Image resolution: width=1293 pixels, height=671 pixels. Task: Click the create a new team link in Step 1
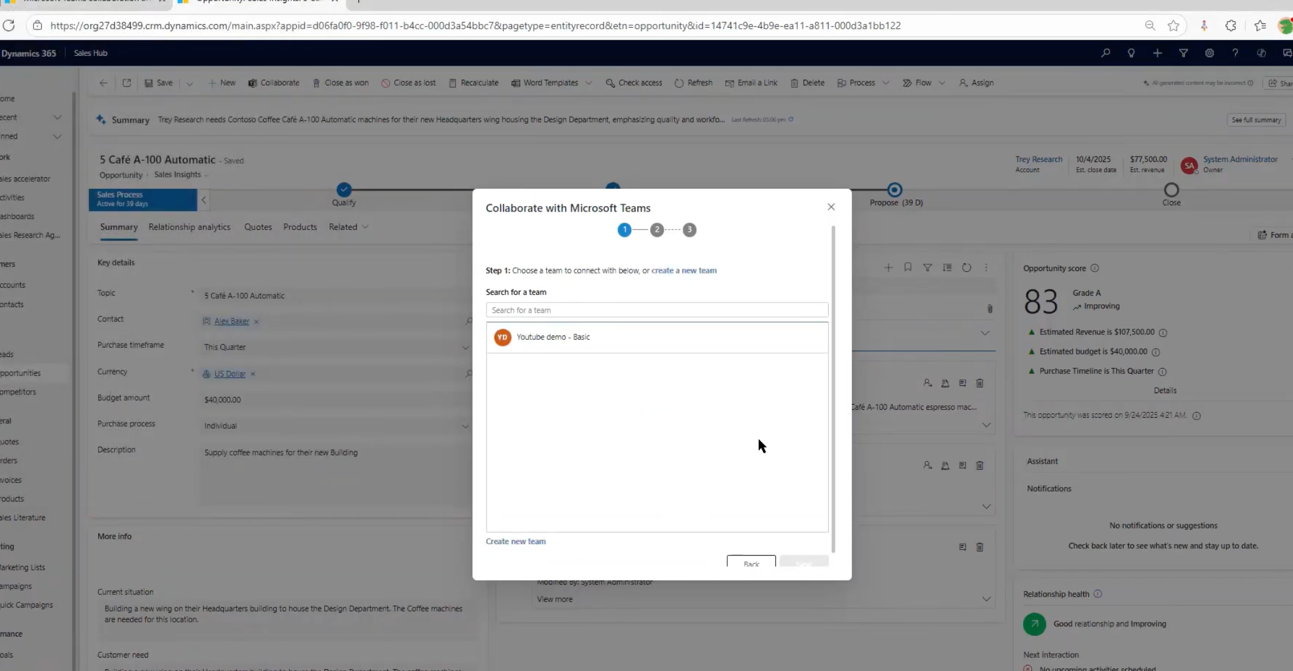(684, 270)
